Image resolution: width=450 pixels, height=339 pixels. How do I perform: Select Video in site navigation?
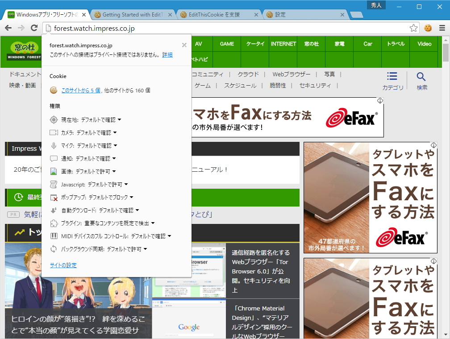424,44
